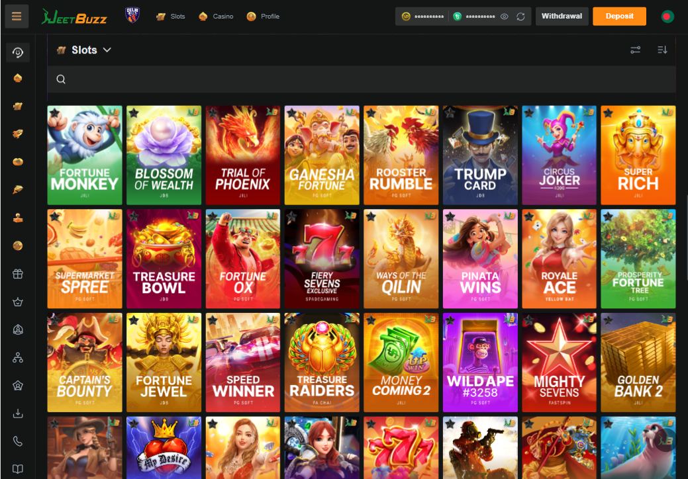Screen dimensions: 688x479
Task: Click the Withdrawal button
Action: click(562, 16)
